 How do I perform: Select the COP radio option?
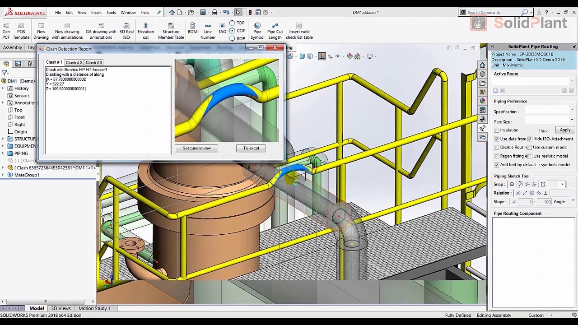[x=232, y=31]
